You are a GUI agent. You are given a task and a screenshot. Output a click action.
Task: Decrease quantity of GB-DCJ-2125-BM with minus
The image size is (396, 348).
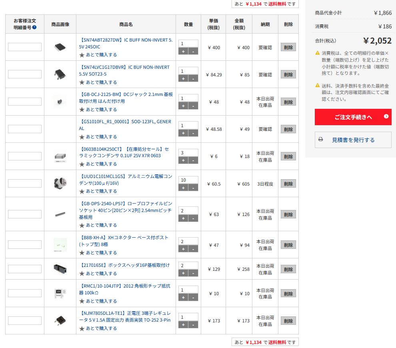point(193,106)
